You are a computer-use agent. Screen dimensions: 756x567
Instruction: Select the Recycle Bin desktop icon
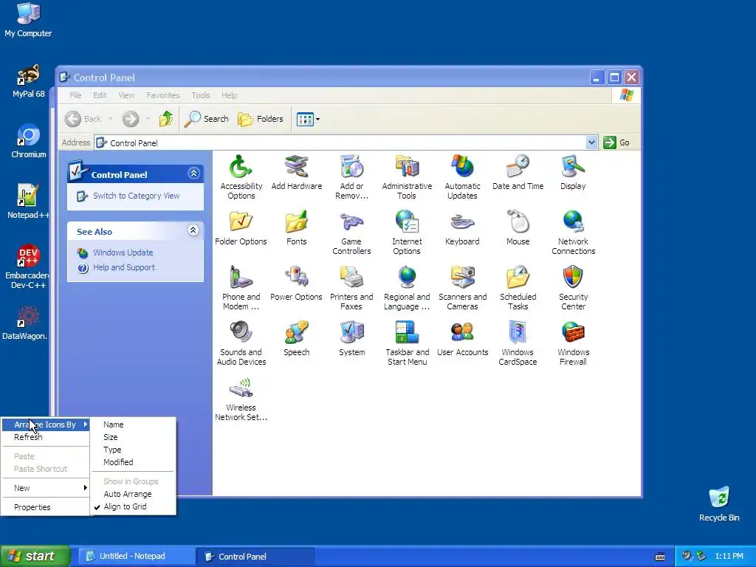(719, 504)
